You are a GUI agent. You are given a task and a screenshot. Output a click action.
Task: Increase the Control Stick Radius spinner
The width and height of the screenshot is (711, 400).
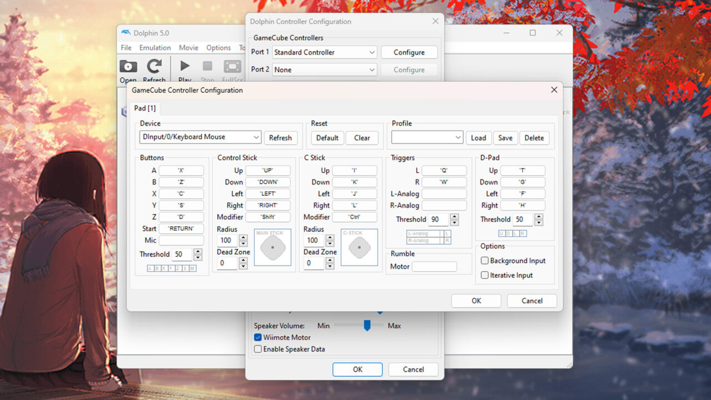(x=243, y=237)
